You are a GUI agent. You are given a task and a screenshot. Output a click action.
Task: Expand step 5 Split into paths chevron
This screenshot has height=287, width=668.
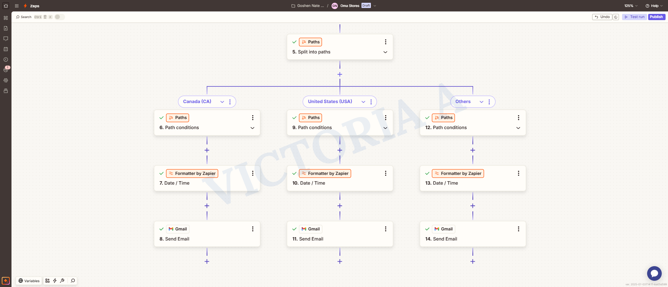pos(385,52)
